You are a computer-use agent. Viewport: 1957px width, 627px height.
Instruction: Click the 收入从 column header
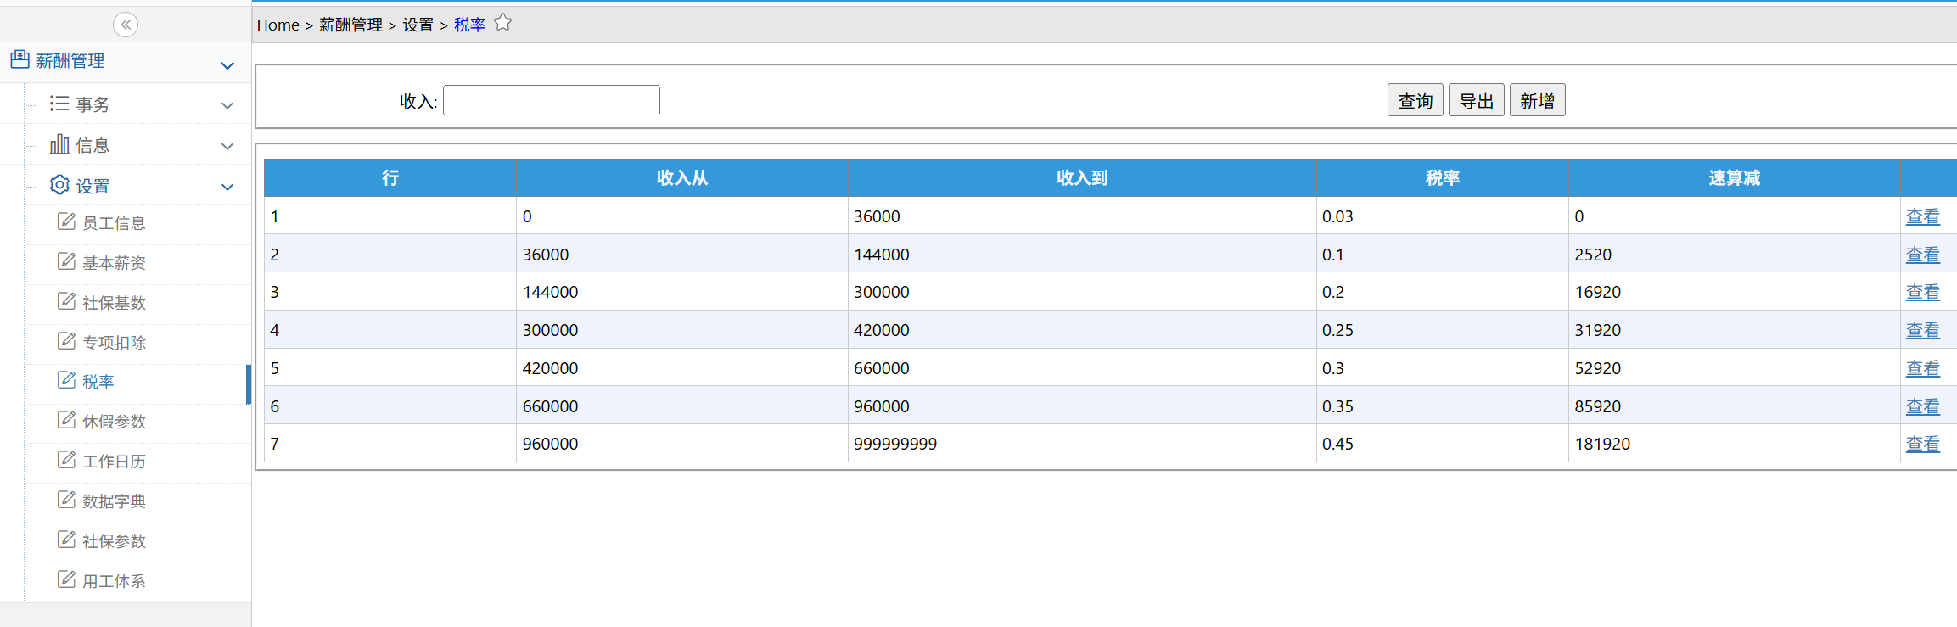click(x=682, y=178)
